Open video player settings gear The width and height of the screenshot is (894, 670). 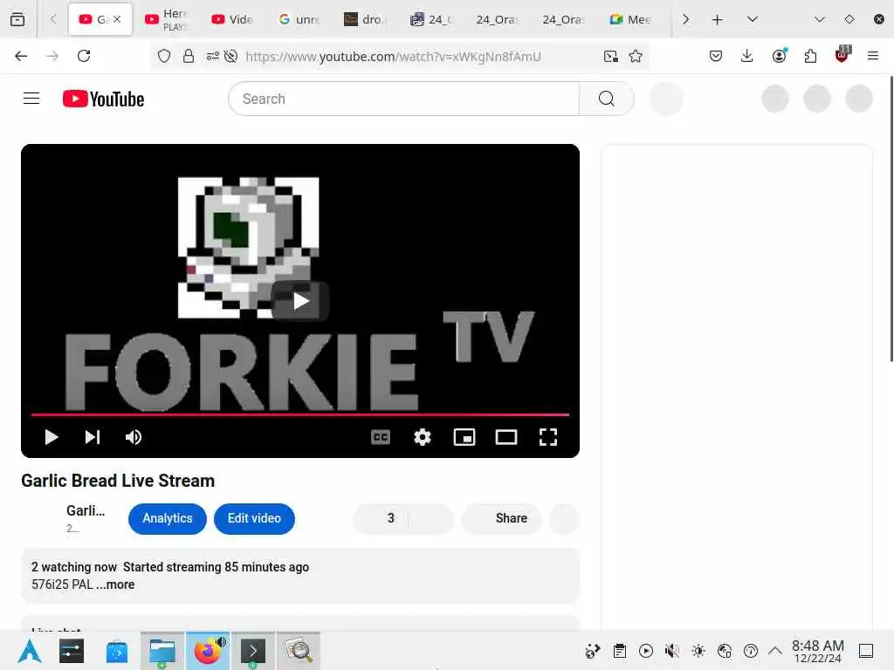(x=423, y=437)
